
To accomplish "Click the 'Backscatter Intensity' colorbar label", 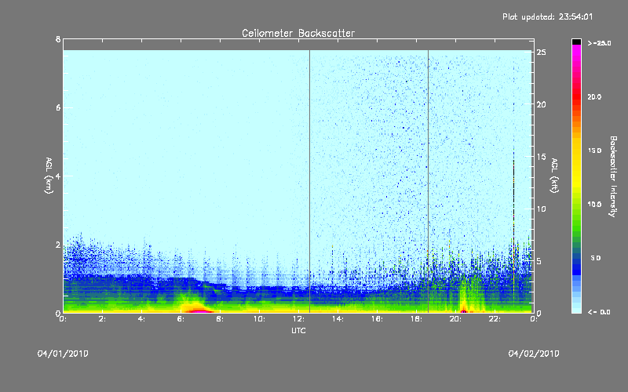I will 613,176.
